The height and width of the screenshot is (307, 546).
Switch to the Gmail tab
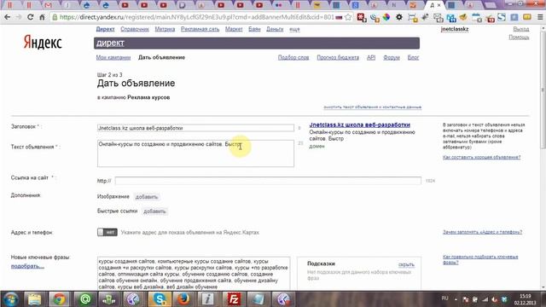pos(48,5)
